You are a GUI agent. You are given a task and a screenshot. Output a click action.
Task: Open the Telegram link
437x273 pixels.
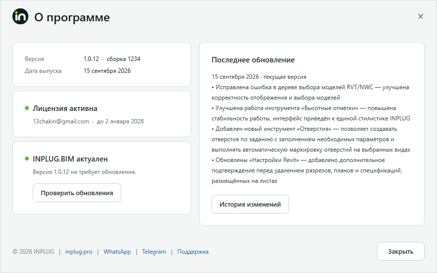click(154, 252)
